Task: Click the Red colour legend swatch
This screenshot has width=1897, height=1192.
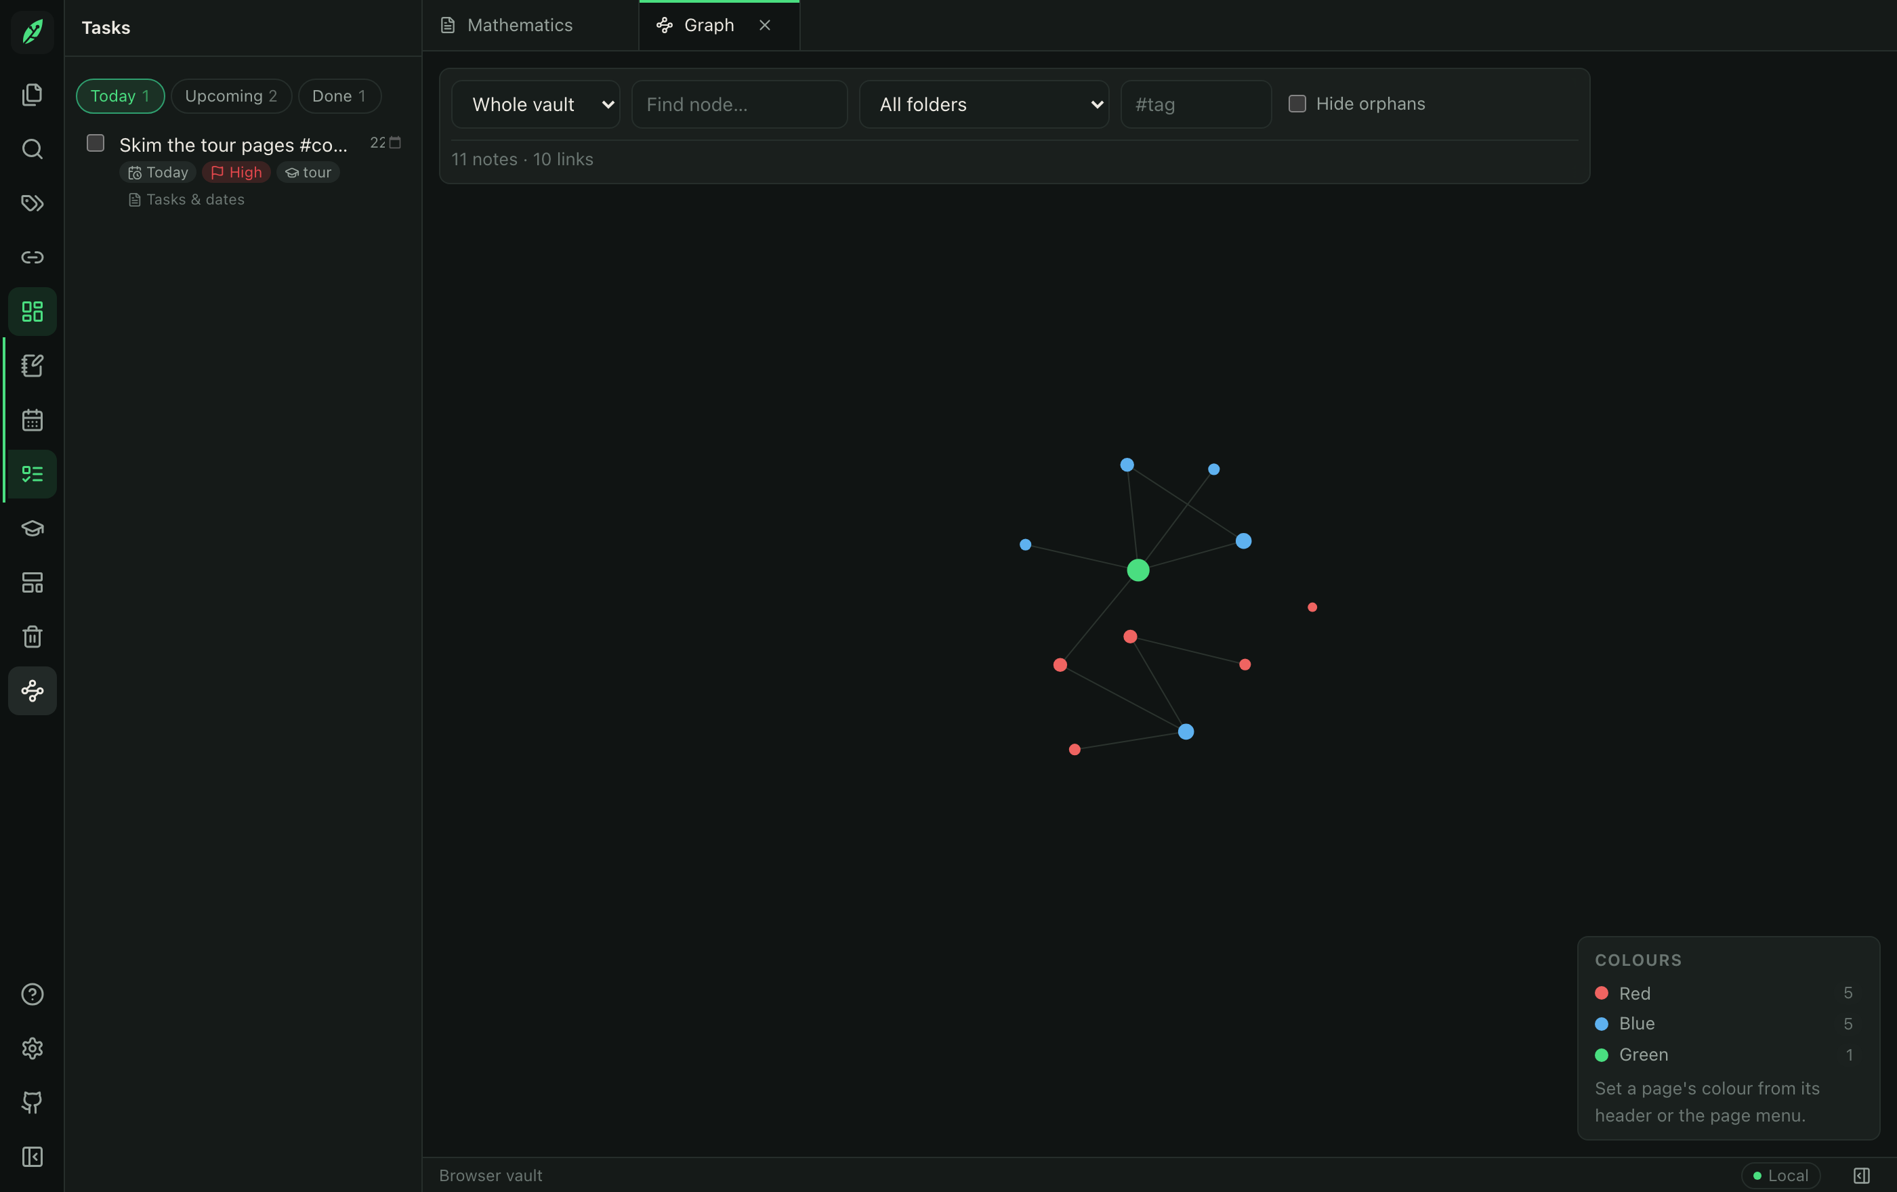Action: tap(1602, 994)
